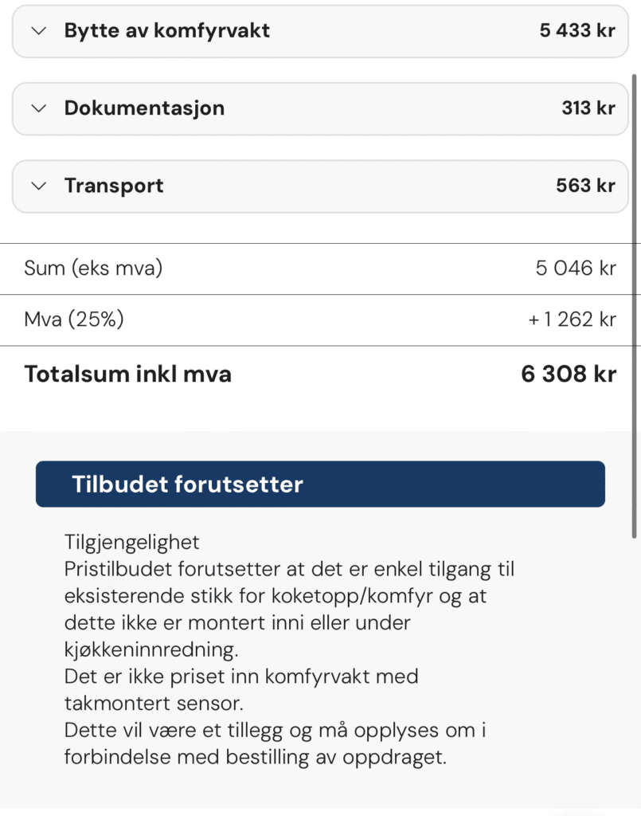Click the 5 433 kr price
The height and width of the screenshot is (816, 641).
tap(577, 31)
